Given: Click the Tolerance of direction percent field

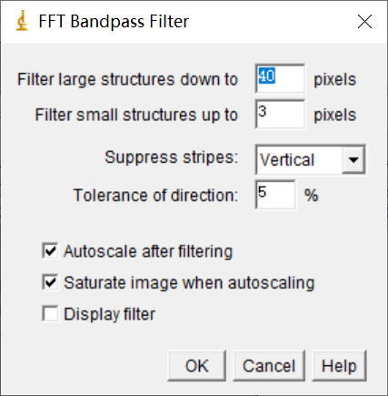Looking at the screenshot, I should tap(275, 195).
